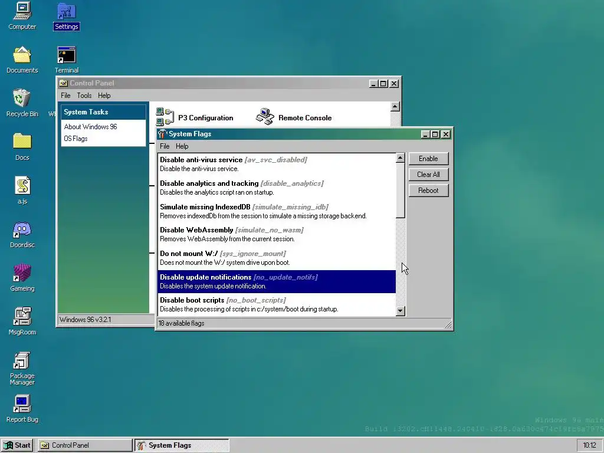The height and width of the screenshot is (453, 604).
Task: Click the System Flags resize grip
Action: 448,325
